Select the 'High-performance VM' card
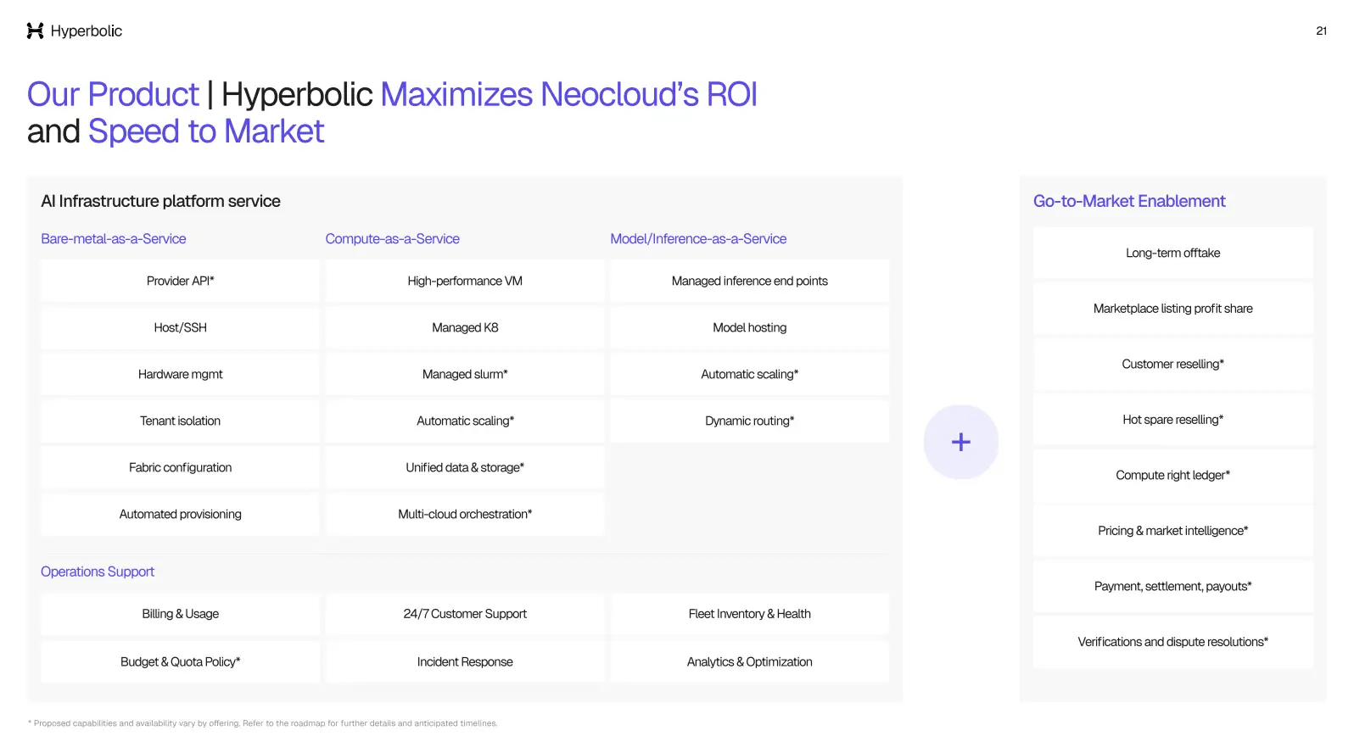1354x753 pixels. tap(465, 281)
